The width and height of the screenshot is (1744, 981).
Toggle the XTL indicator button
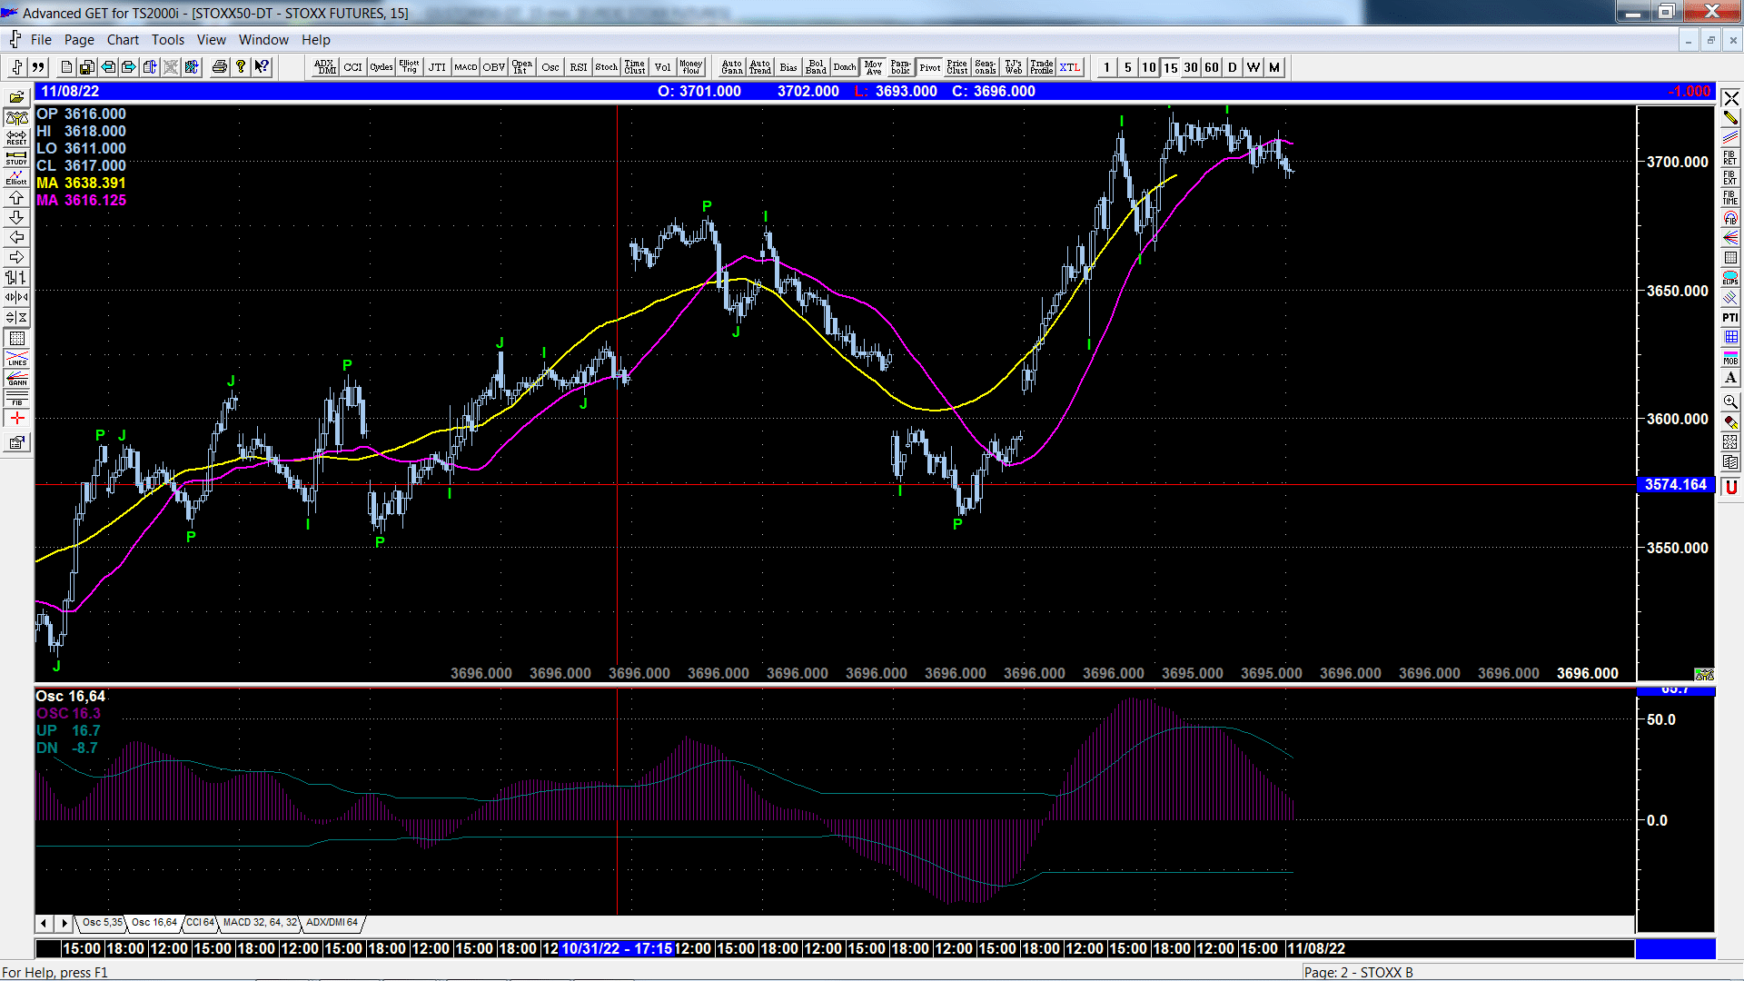[1070, 67]
